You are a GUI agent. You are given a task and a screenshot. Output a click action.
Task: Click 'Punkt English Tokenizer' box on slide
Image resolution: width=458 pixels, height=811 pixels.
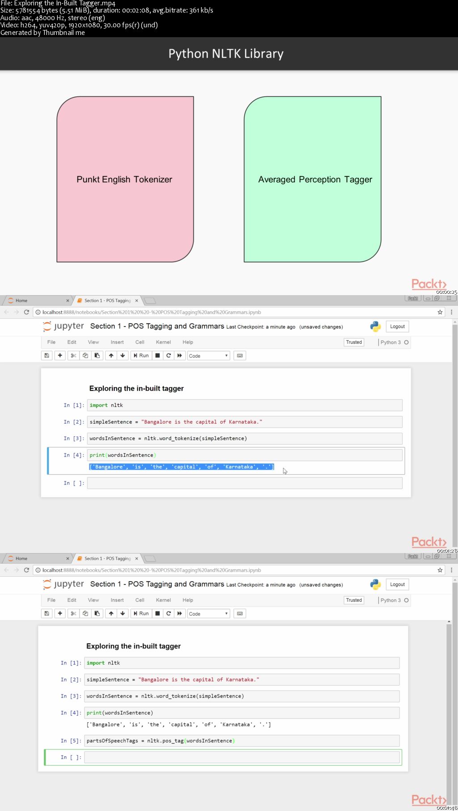[x=125, y=179]
